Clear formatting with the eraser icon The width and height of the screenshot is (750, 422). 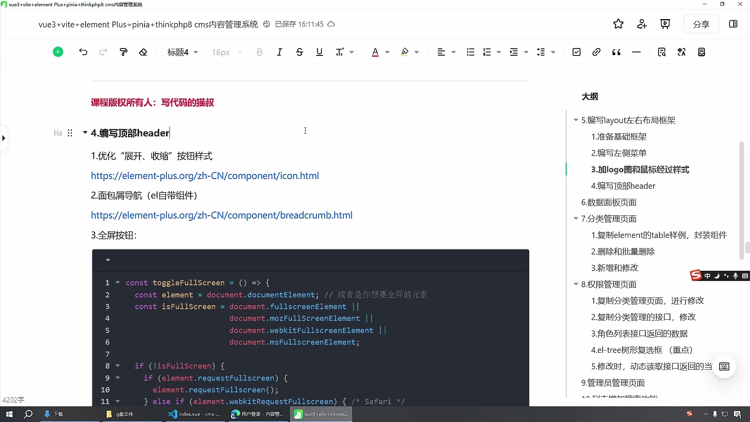[143, 52]
